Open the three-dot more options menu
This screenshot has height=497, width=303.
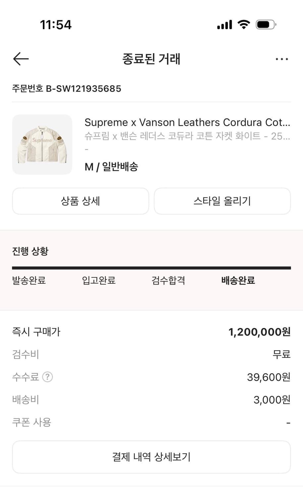281,59
